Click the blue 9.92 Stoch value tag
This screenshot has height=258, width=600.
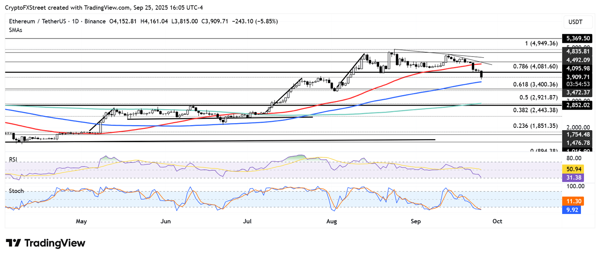pyautogui.click(x=571, y=210)
